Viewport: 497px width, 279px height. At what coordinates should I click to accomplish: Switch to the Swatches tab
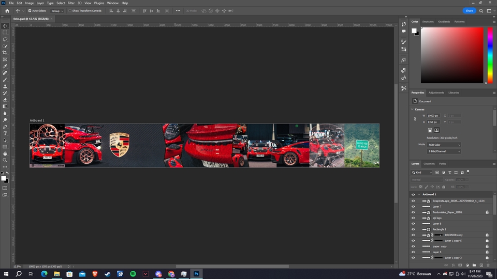coord(428,22)
